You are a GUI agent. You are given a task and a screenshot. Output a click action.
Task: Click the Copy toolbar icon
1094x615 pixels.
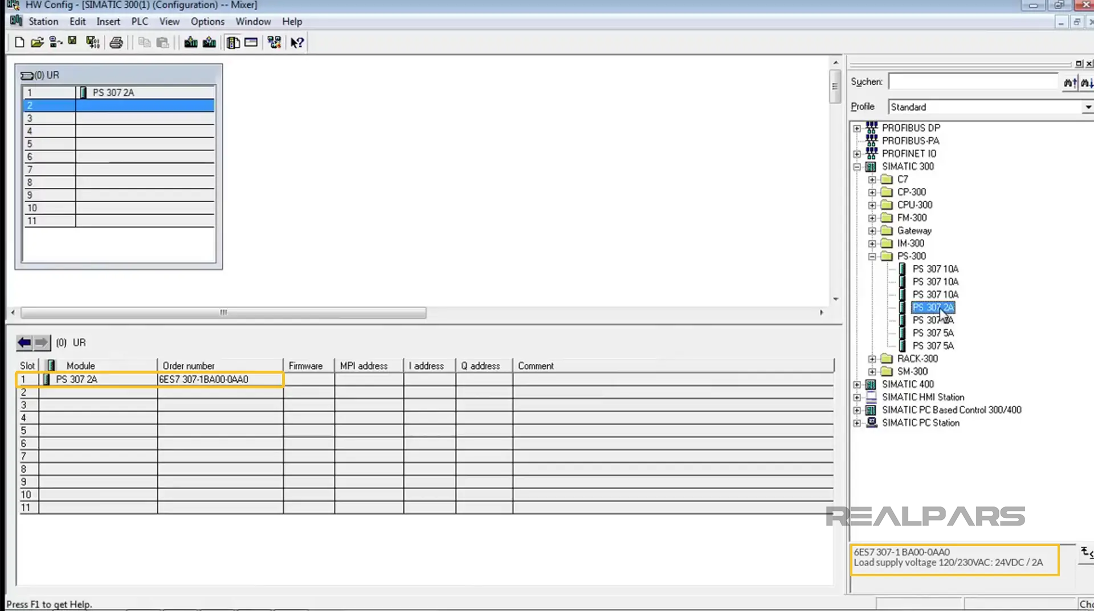click(144, 42)
